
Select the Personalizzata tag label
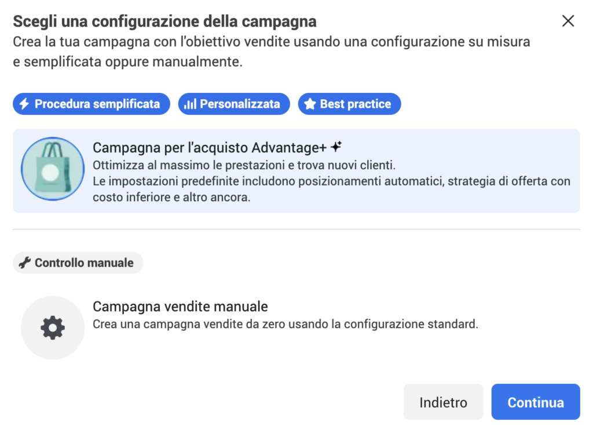pyautogui.click(x=240, y=104)
